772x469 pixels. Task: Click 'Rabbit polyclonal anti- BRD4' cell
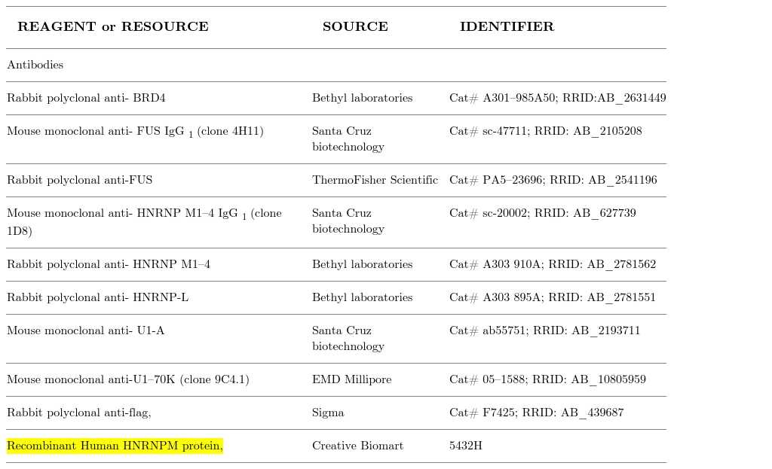(x=86, y=98)
